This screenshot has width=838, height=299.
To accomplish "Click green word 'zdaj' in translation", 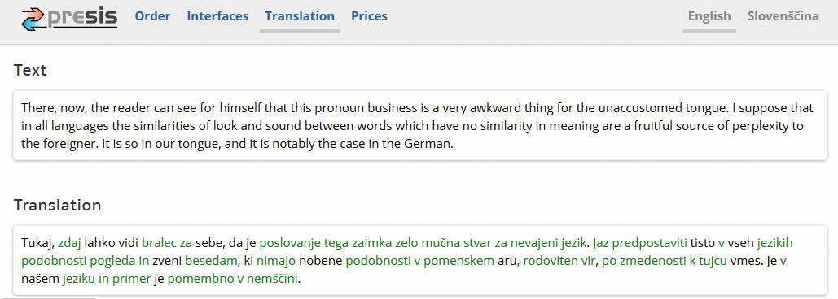I will click(x=69, y=243).
